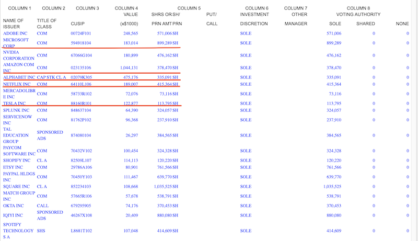418x241 pixels.
Task: Click the NONE voting authority header
Action: point(402,24)
